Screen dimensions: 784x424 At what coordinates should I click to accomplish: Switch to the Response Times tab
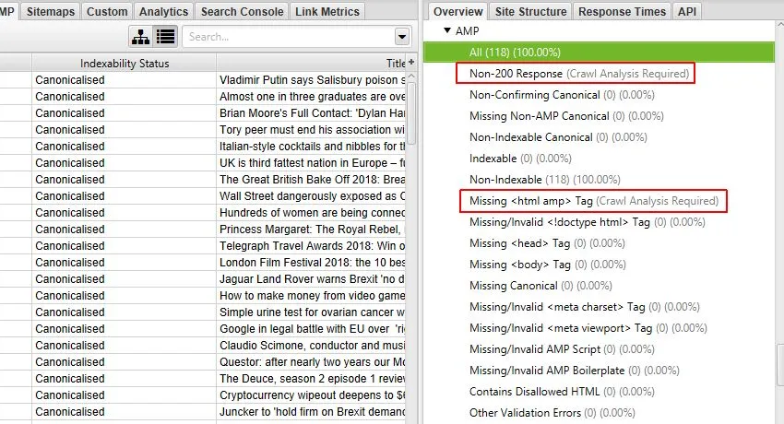click(622, 11)
